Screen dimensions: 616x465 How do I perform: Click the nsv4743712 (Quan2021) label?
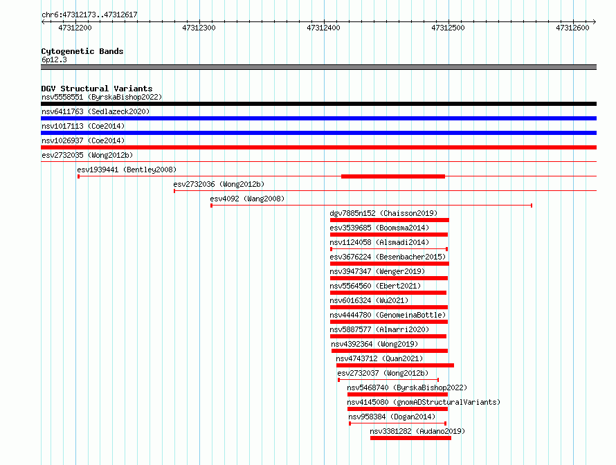379,358
